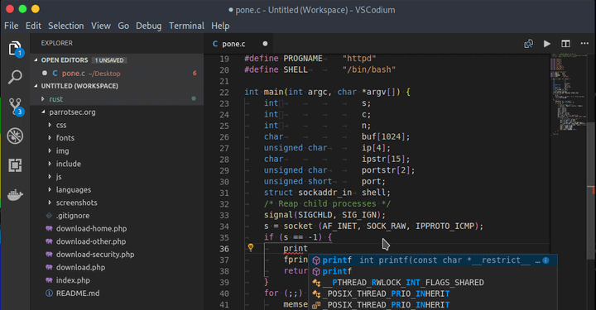Viewport: 596px width, 310px height.
Task: Select the first printf suggestion
Action: [433, 260]
